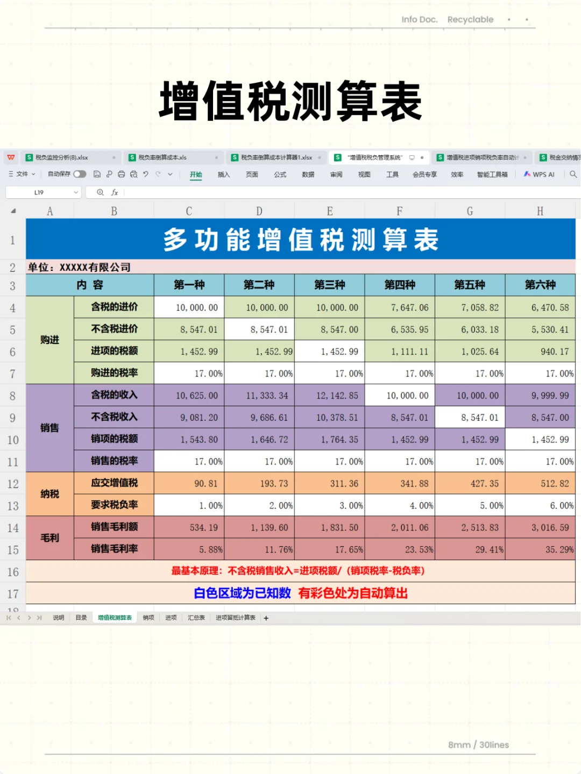Open the 公式 ribbon tab
Screen dimensions: 581x774
pyautogui.click(x=280, y=175)
